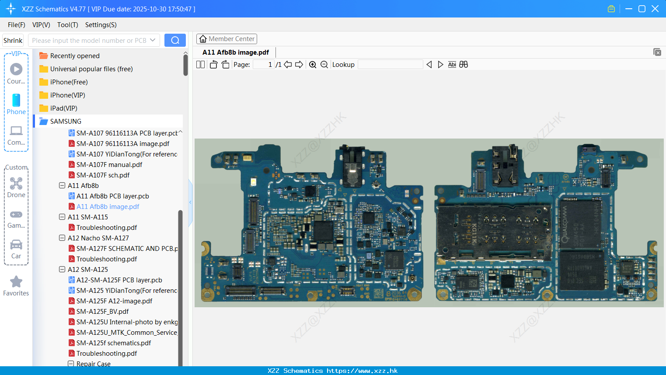The image size is (666, 375).
Task: Collapse the A12 Nacho SM-A127 folder
Action: coord(62,238)
